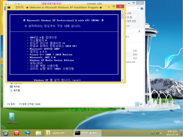
Task: Close the console installation window
Action: pos(120,7)
